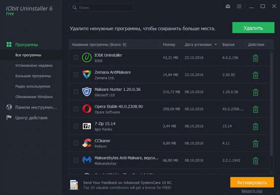Image resolution: width=280 pixels, height=195 pixels.
Task: Open Центр действия section
Action: [x=31, y=118]
